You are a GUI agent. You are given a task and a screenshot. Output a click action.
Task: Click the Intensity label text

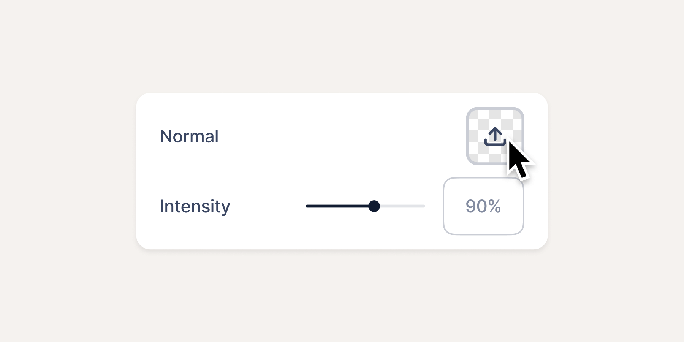[195, 206]
